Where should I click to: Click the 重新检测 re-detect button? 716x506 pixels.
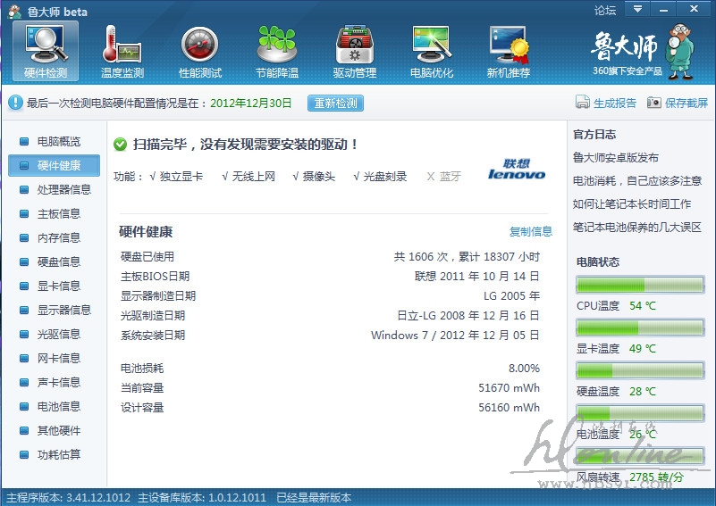pos(335,103)
